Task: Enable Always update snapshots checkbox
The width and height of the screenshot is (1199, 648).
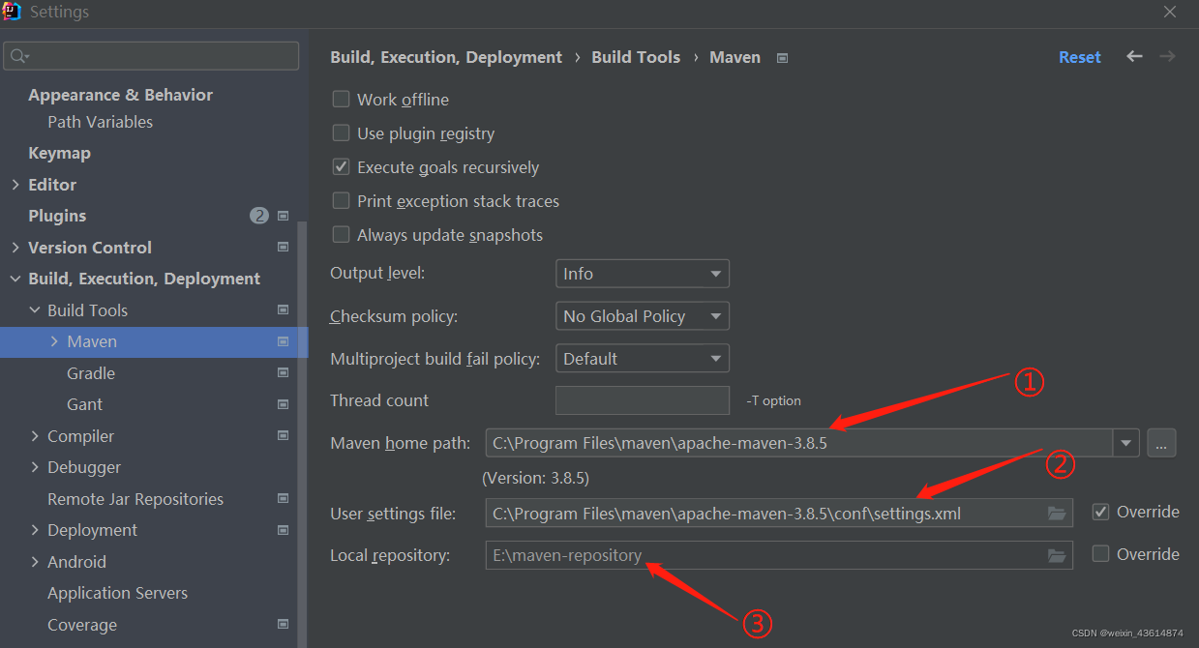Action: (341, 235)
